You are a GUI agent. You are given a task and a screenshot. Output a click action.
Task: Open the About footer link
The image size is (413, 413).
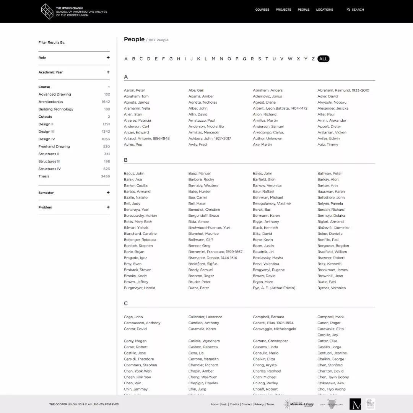[215, 404]
